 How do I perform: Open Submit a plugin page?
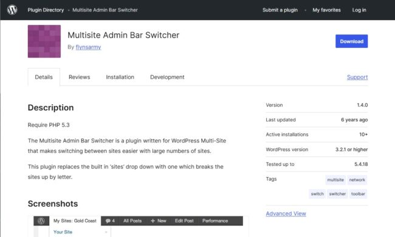point(280,10)
